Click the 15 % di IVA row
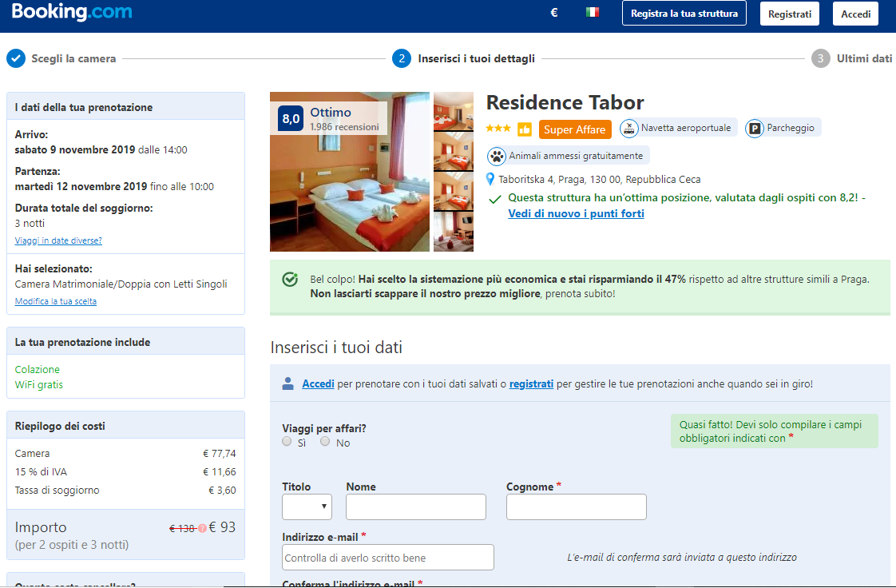896x588 pixels. (x=125, y=472)
